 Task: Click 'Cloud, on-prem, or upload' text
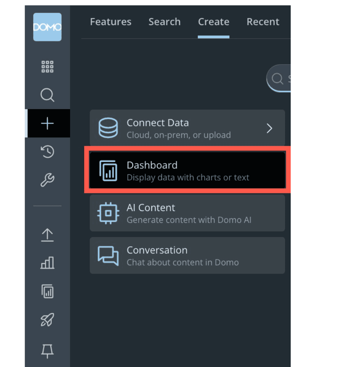click(x=179, y=135)
